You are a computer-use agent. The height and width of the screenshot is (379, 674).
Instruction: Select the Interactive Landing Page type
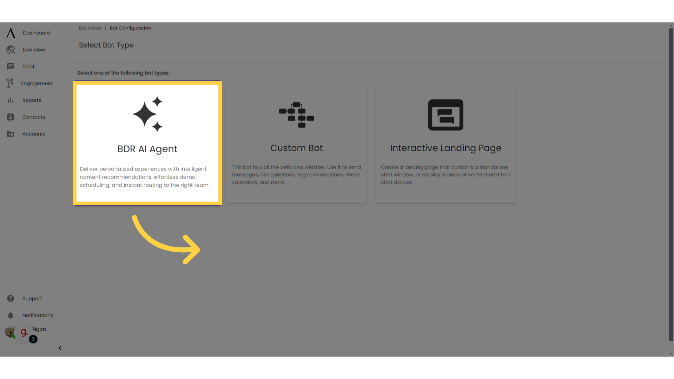[x=445, y=142]
